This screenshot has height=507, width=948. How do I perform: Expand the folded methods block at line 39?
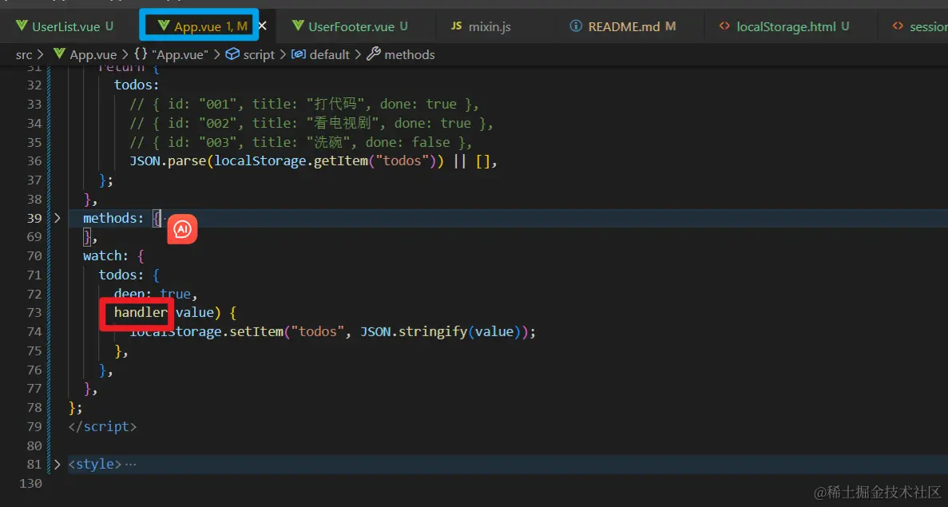[x=58, y=218]
